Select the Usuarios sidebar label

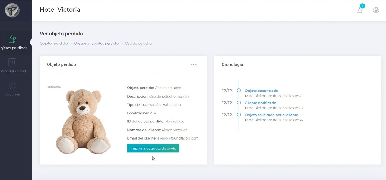point(12,94)
